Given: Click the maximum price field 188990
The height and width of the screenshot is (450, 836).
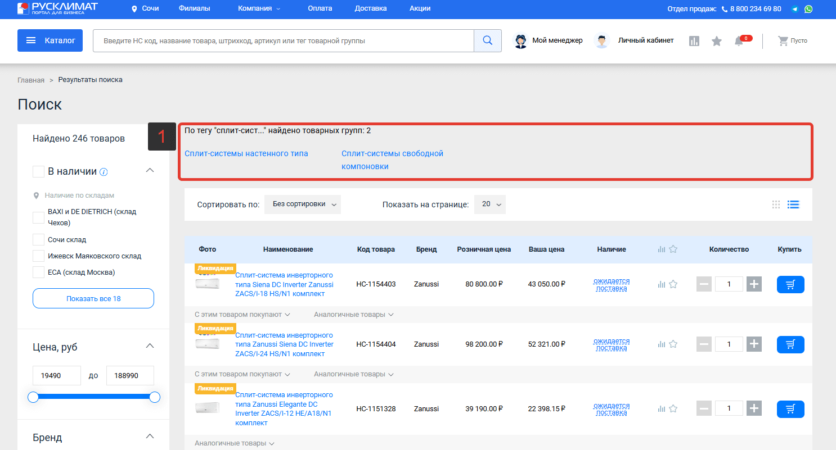Looking at the screenshot, I should pyautogui.click(x=130, y=375).
